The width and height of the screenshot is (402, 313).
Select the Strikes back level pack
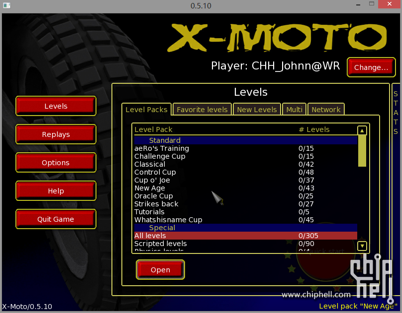pos(246,204)
